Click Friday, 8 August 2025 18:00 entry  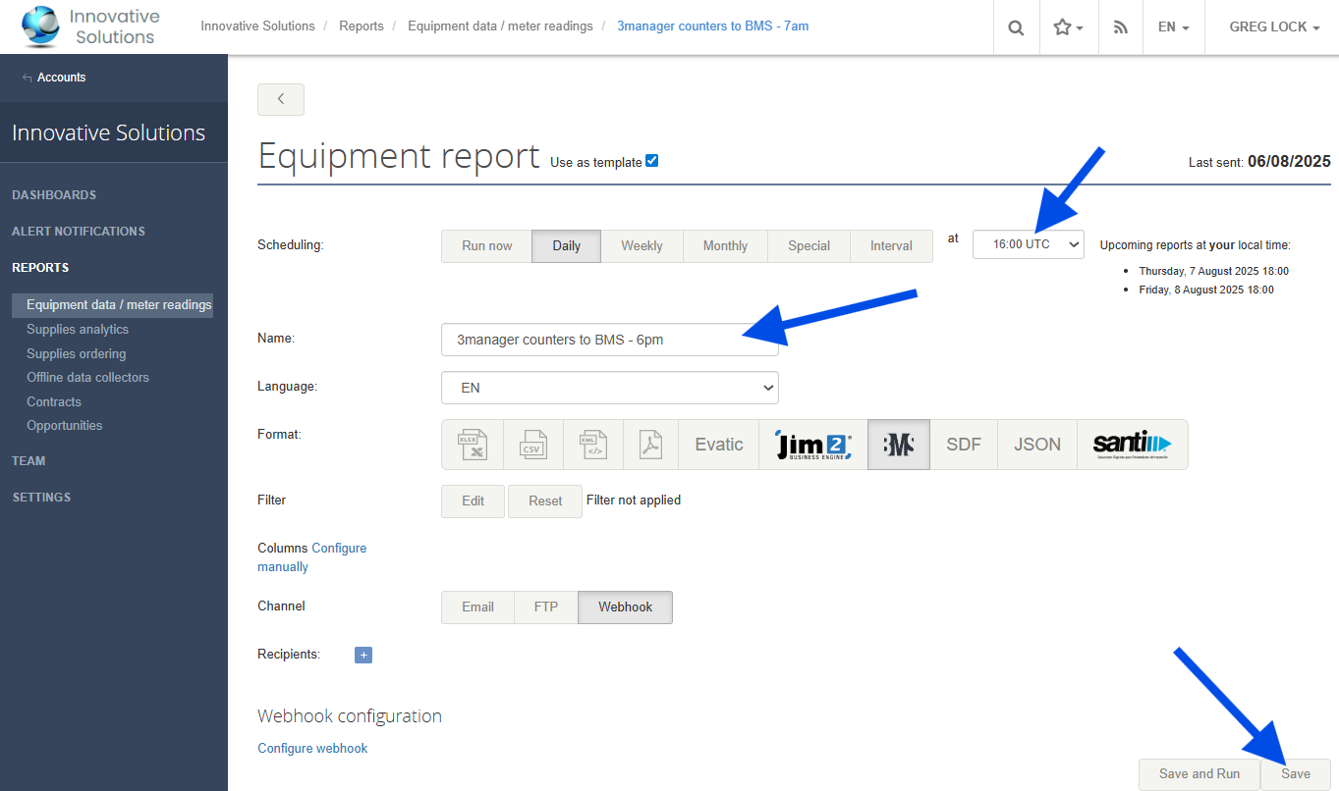[x=1206, y=290]
